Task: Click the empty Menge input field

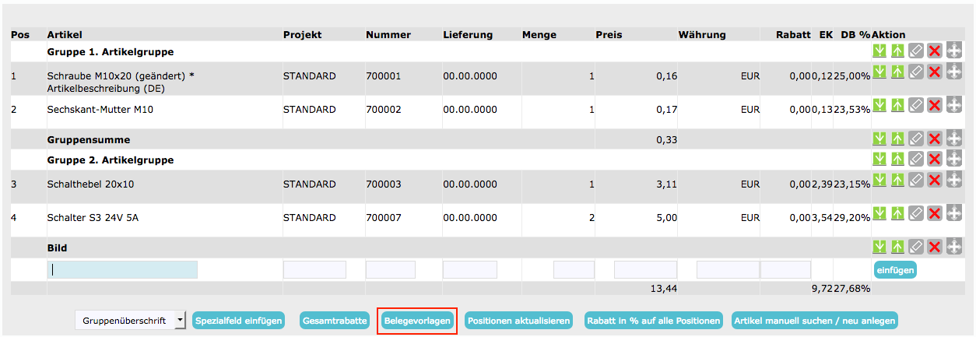Action: pyautogui.click(x=574, y=270)
